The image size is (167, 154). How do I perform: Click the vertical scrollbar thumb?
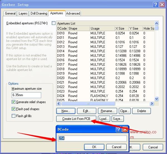click(156, 28)
